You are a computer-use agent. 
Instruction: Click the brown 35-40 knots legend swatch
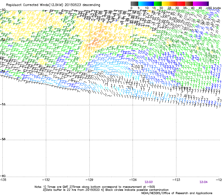pos(189,4)
